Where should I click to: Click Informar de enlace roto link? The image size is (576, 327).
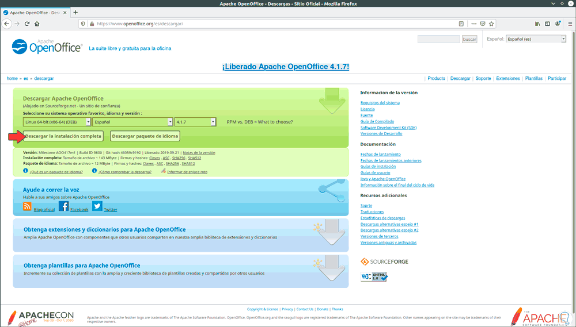(187, 172)
